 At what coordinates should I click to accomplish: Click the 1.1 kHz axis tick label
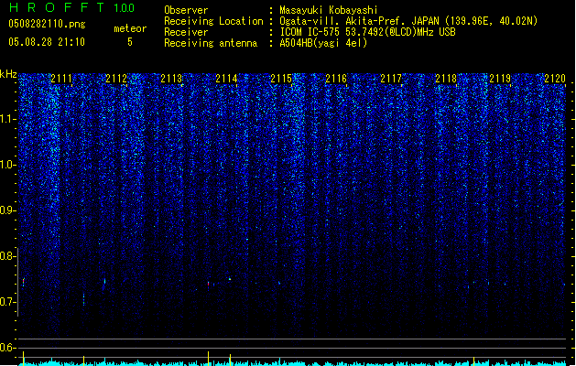tap(8, 119)
